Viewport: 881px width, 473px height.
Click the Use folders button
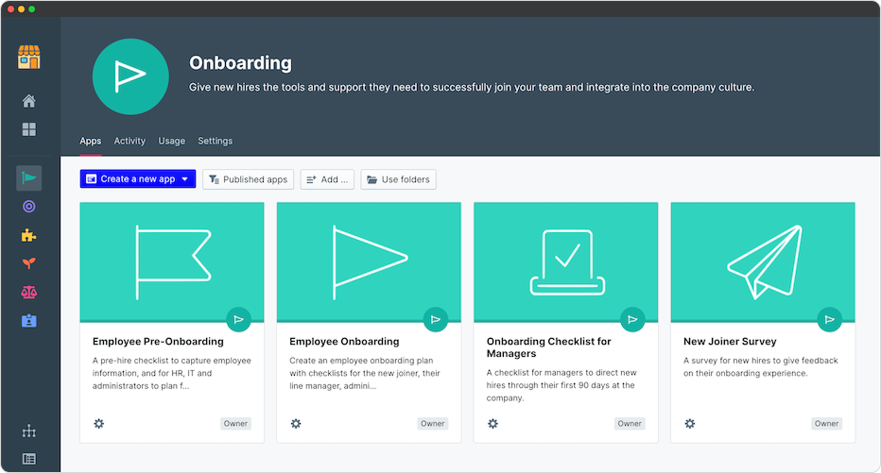[398, 179]
